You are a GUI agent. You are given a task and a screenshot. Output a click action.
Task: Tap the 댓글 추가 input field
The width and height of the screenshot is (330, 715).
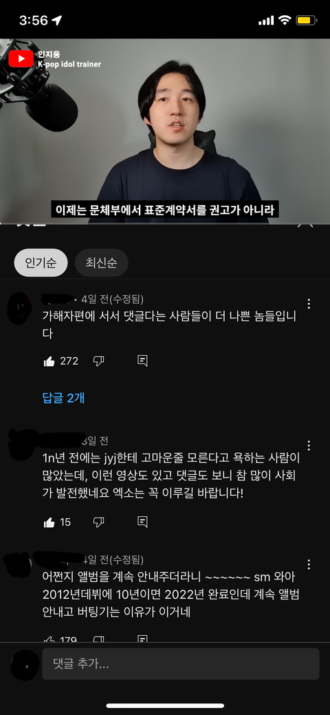pyautogui.click(x=181, y=664)
